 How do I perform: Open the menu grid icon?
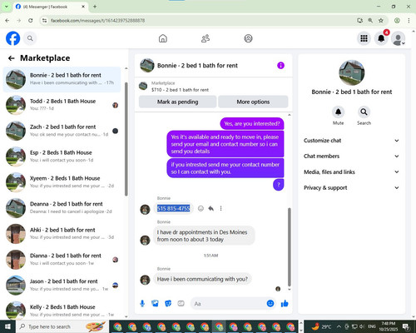pos(364,38)
